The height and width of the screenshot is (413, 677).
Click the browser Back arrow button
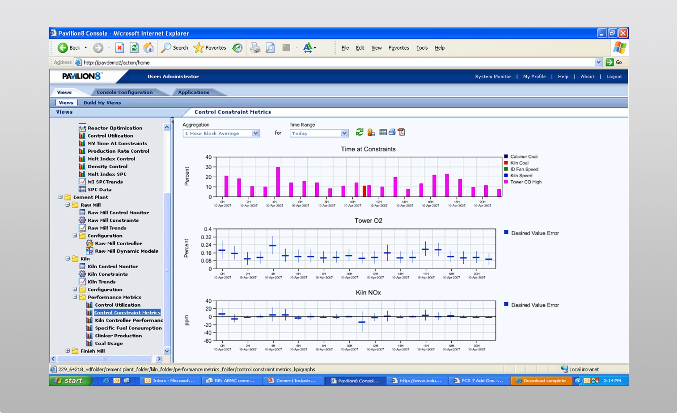69,48
